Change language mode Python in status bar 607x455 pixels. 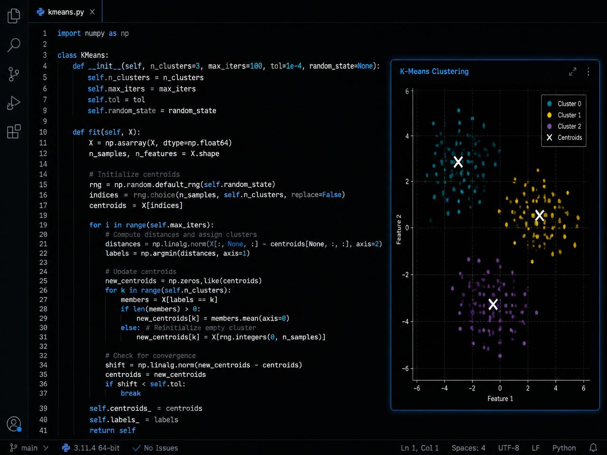click(564, 448)
